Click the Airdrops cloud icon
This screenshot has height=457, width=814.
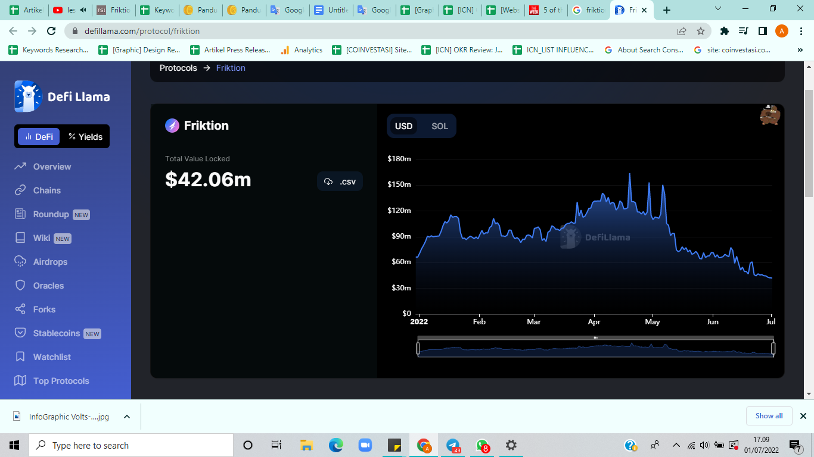(x=20, y=262)
